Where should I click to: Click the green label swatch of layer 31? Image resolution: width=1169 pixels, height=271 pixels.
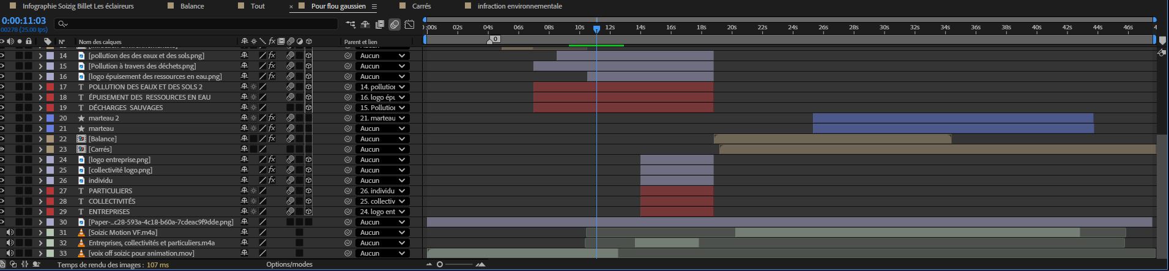(x=50, y=232)
